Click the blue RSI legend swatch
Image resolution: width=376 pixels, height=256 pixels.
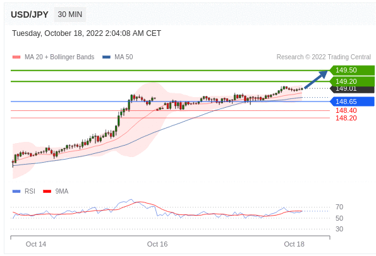pos(16,191)
